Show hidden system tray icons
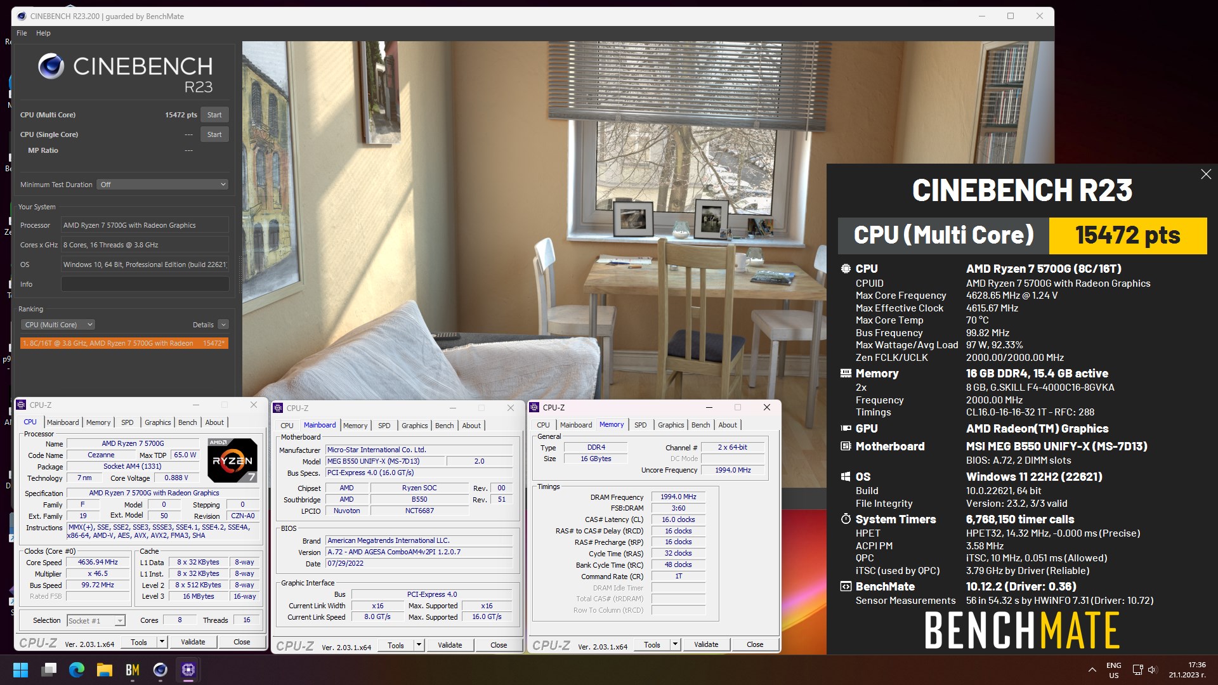Viewport: 1218px width, 685px height. (1092, 670)
